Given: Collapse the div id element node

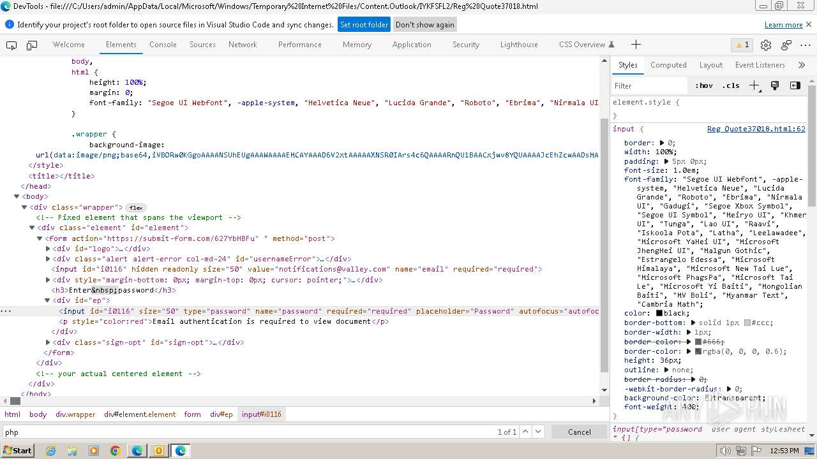Looking at the screenshot, I should [33, 228].
